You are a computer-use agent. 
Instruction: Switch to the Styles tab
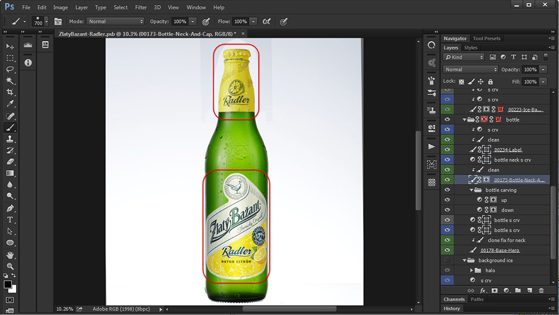(x=471, y=48)
